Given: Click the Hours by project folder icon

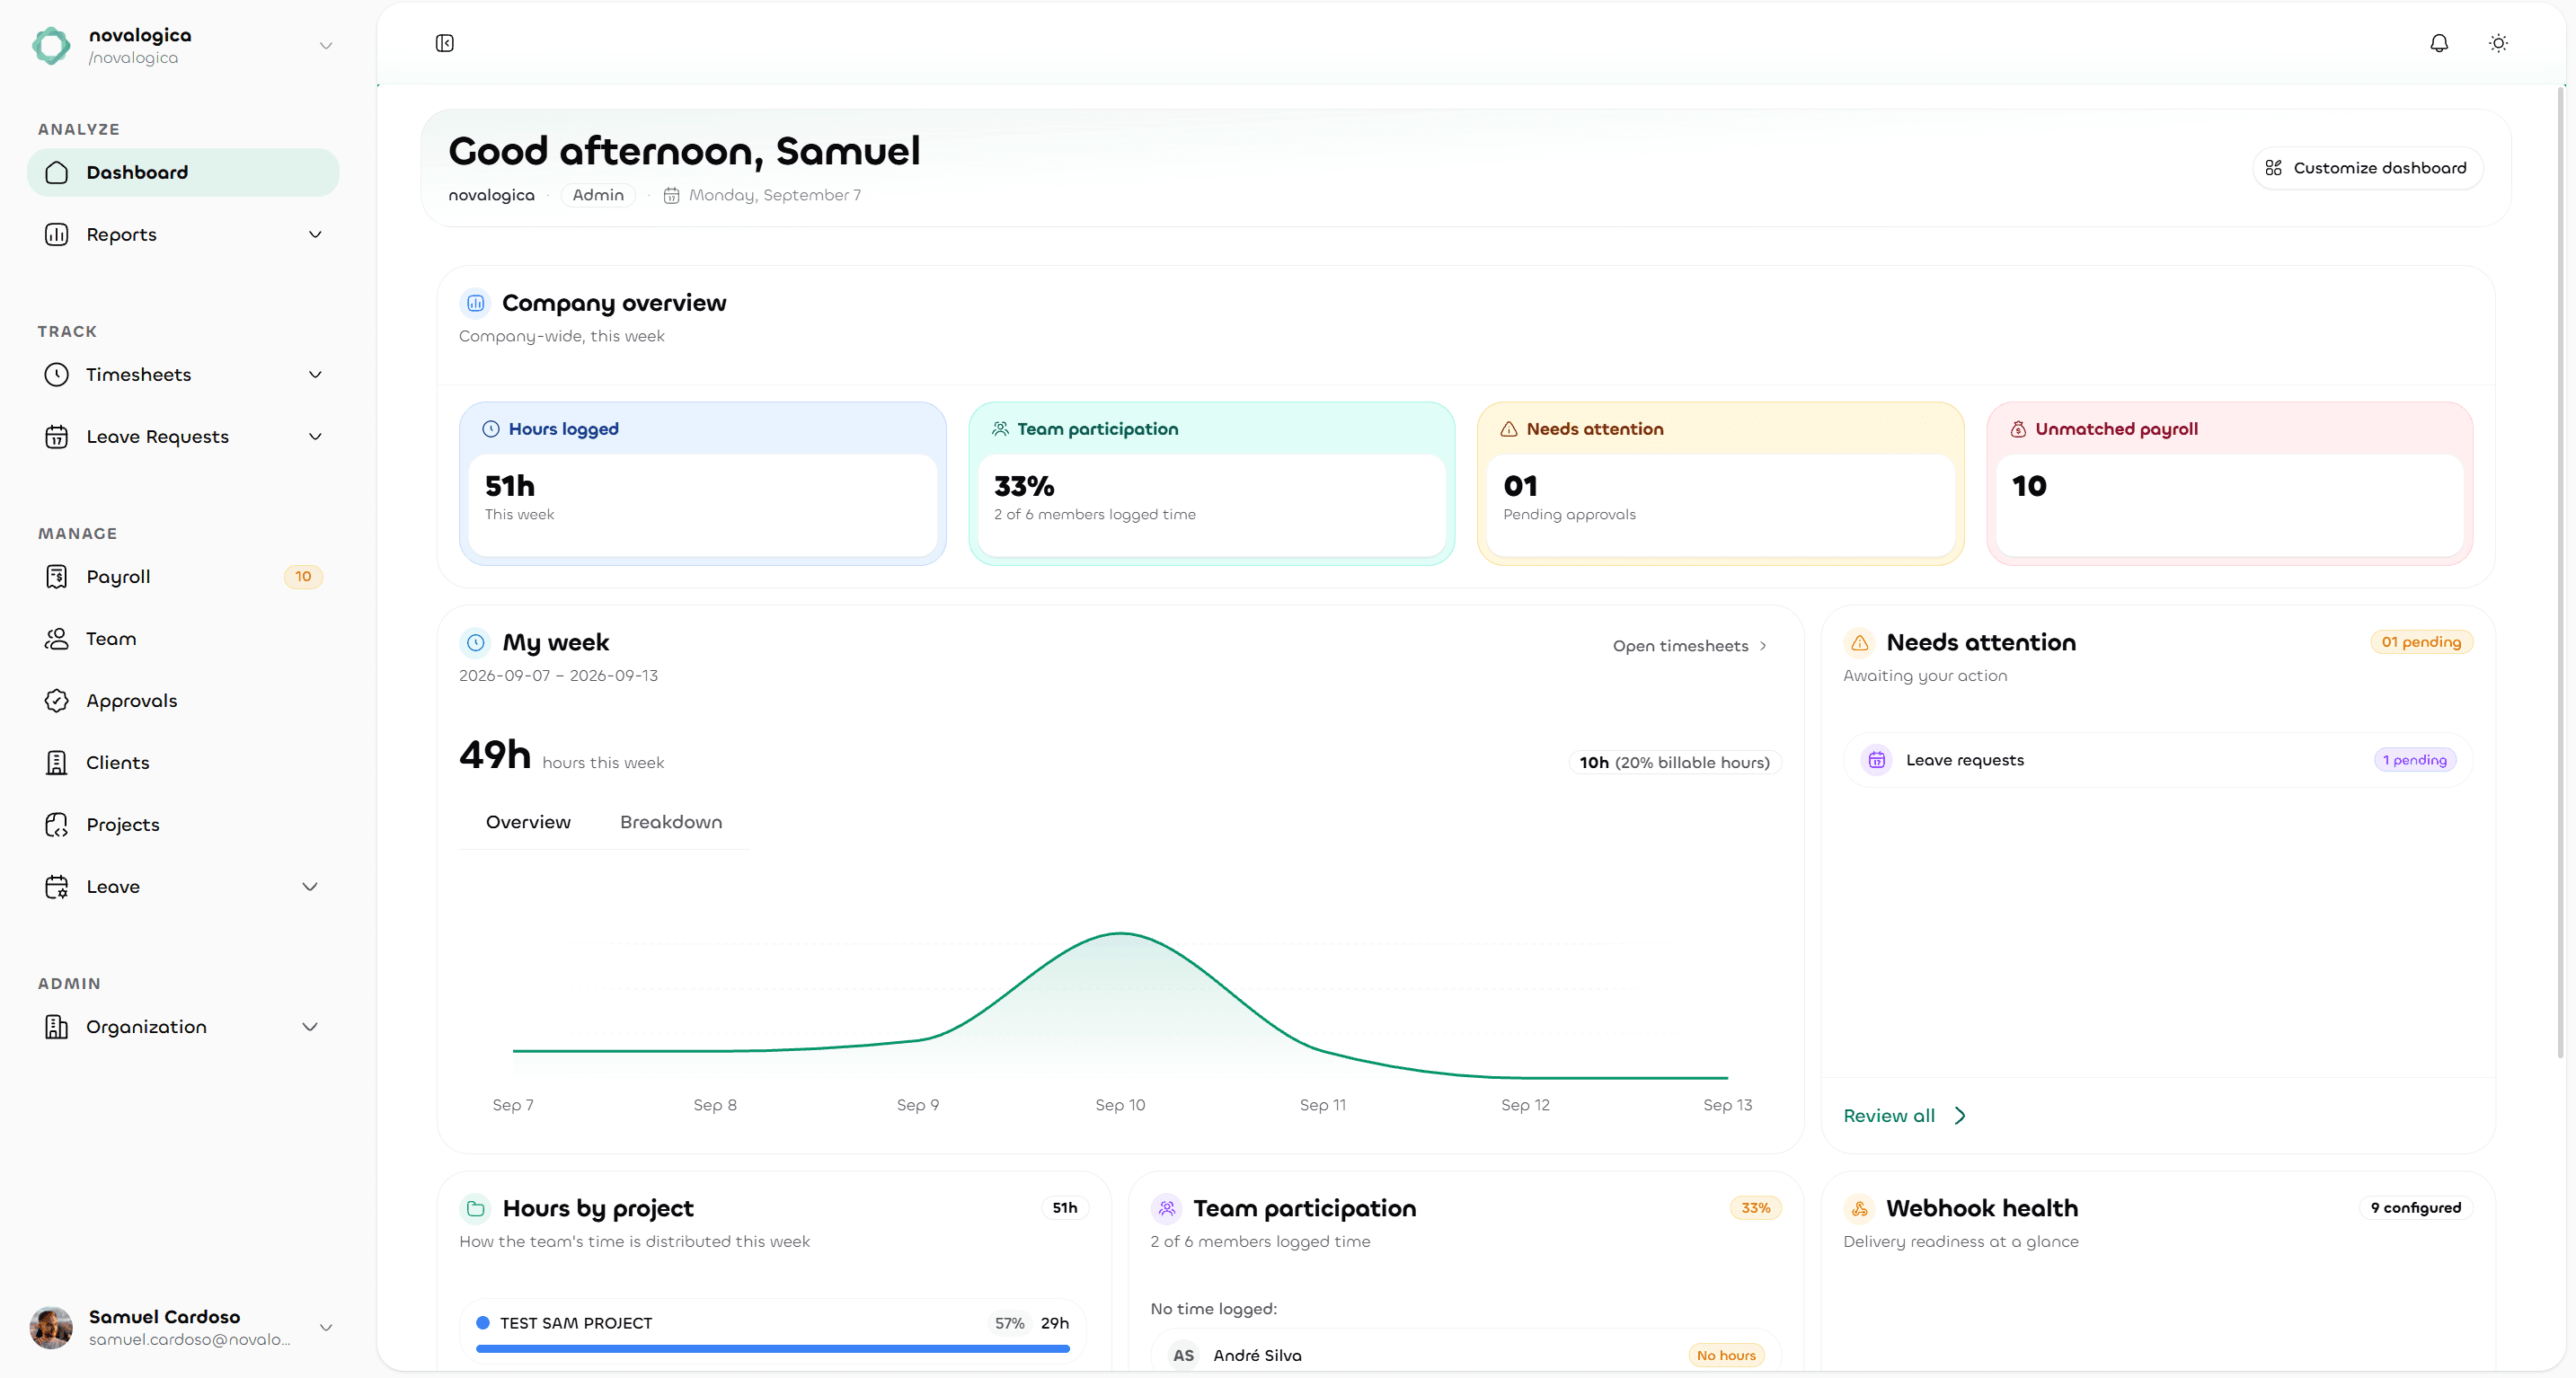Looking at the screenshot, I should coord(476,1208).
